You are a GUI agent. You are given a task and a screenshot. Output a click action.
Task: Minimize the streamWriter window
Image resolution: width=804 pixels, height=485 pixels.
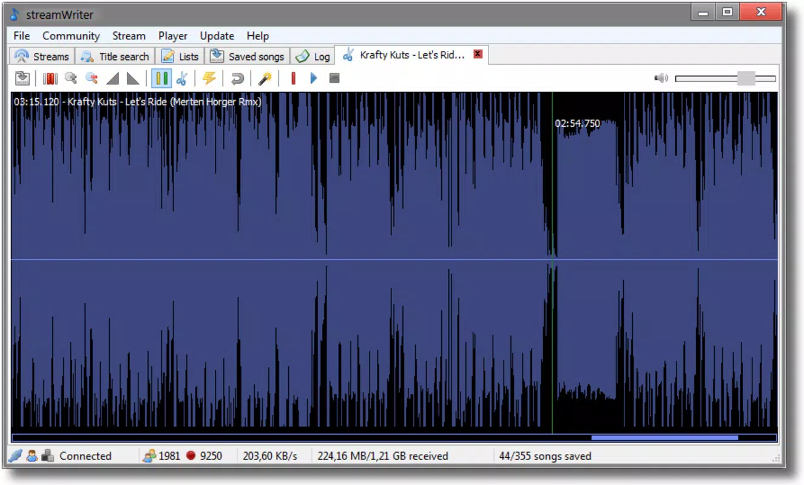[x=703, y=12]
